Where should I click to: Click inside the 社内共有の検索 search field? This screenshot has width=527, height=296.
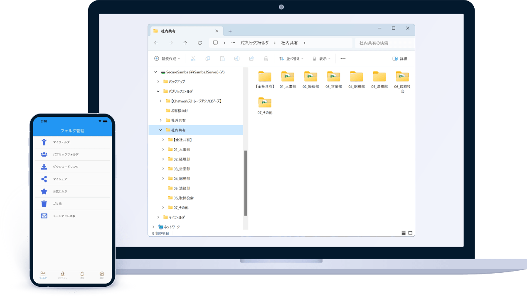[382, 43]
